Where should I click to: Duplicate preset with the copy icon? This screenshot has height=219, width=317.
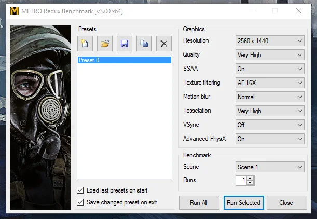click(144, 44)
